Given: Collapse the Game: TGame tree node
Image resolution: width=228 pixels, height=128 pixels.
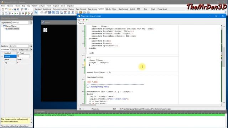Looking at the screenshot, I should [x=2, y=26].
